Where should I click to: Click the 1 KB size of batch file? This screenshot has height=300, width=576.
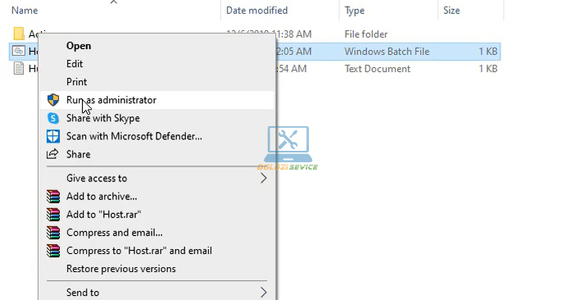[x=488, y=52]
